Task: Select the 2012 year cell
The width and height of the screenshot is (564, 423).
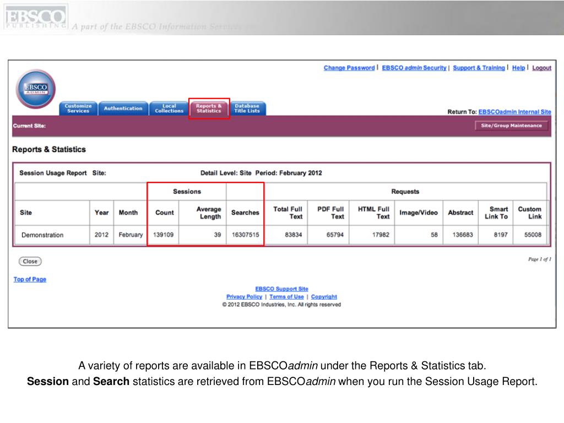Action: 101,235
